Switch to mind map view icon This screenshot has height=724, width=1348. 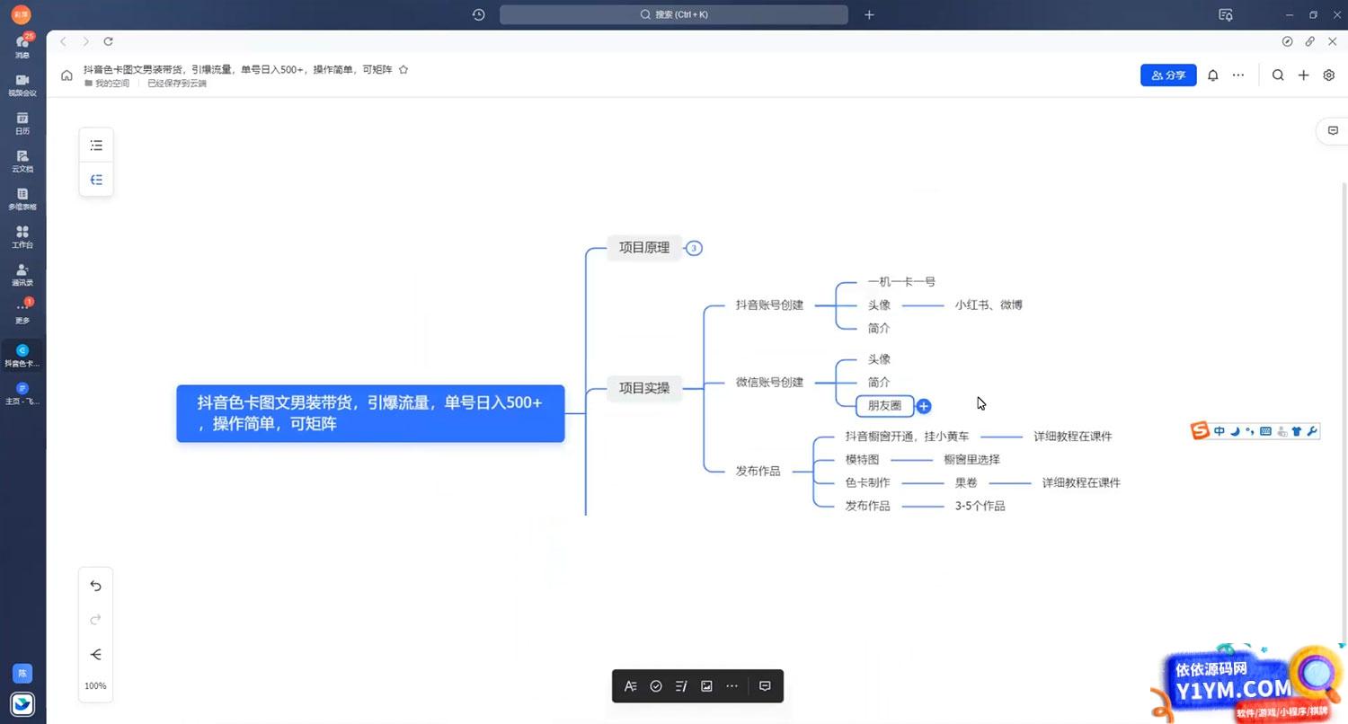tap(96, 180)
